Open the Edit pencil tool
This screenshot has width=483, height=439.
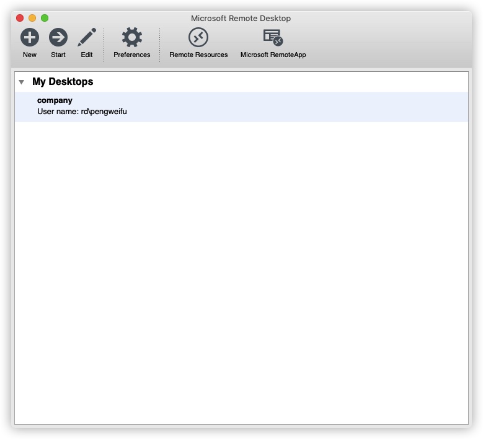pos(87,37)
